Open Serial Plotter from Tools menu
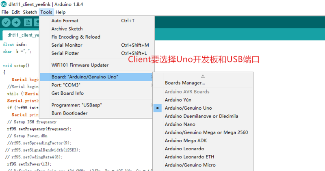This screenshot has height=171, width=325. 97,53
